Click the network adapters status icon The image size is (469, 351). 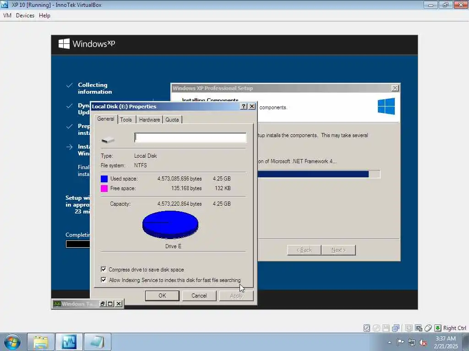point(396,328)
